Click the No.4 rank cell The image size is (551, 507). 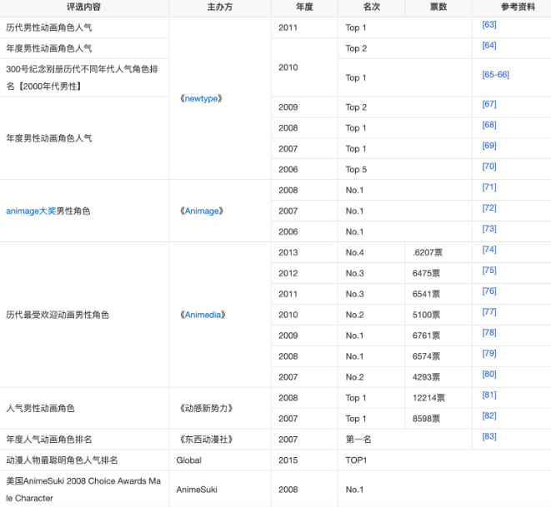click(x=372, y=252)
